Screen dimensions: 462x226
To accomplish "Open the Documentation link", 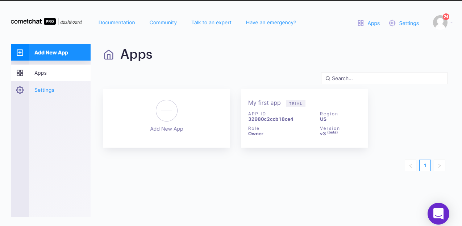I will click(117, 22).
